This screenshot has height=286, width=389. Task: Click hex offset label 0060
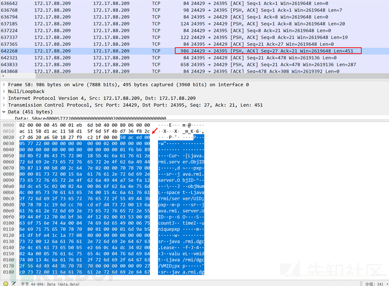8,162
